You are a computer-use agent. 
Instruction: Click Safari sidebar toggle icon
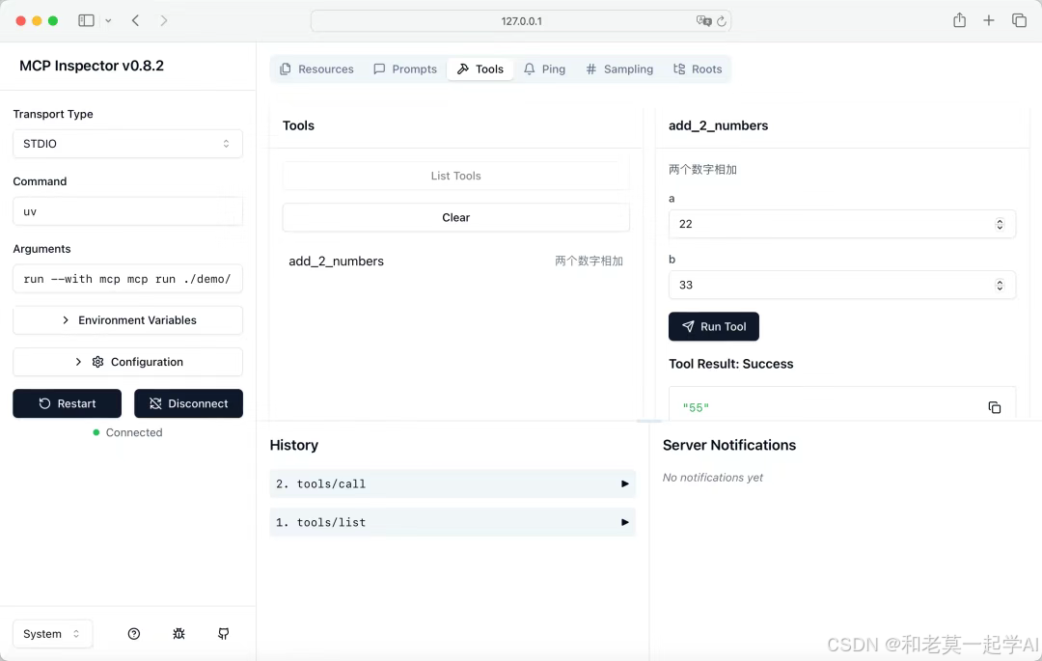click(87, 20)
